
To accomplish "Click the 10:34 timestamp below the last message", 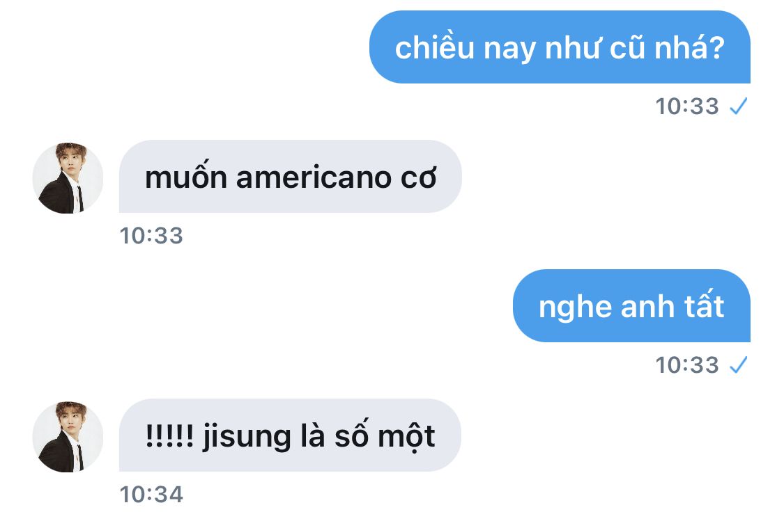I will (x=151, y=495).
